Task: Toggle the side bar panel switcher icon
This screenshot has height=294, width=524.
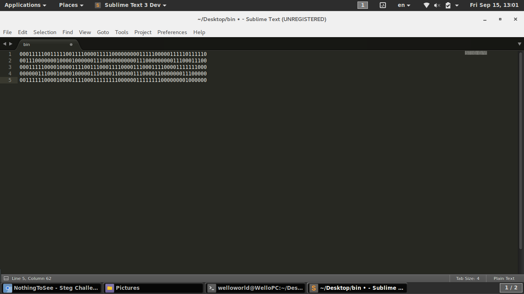Action: 6,278
